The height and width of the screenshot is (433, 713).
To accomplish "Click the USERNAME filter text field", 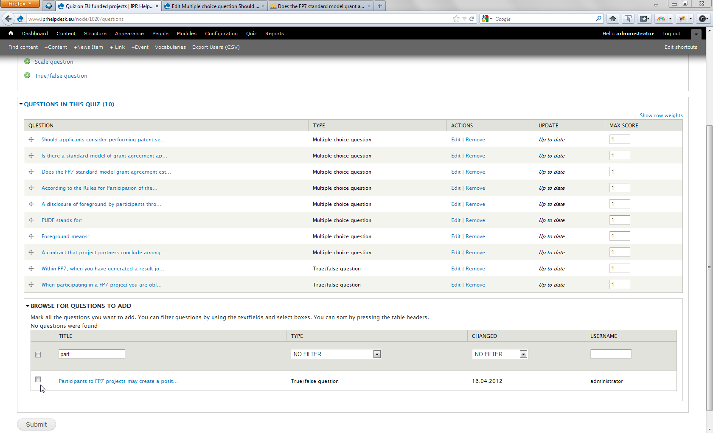I will 610,354.
